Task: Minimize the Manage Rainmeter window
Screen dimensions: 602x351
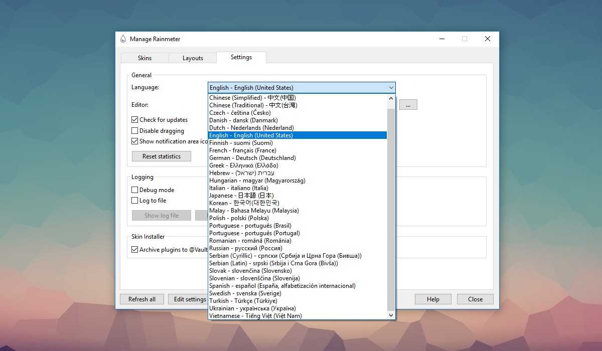Action: 441,39
